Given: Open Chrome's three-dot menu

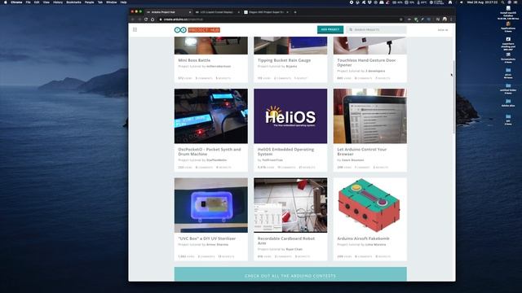Looking at the screenshot, I should coord(451,20).
